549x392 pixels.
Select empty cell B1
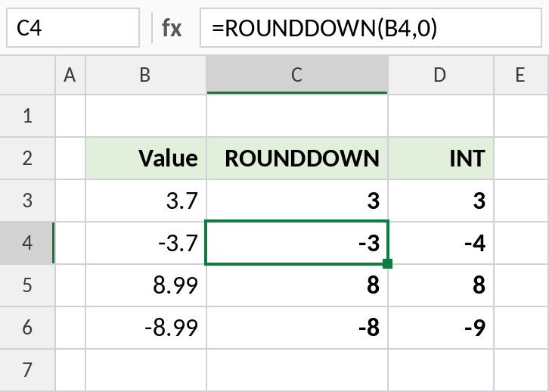pos(146,116)
